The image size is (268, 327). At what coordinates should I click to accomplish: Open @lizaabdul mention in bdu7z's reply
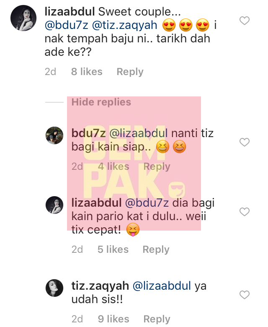coord(139,133)
